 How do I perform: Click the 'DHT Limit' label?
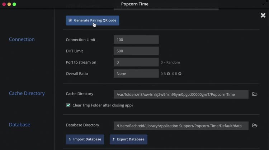pos(74,51)
